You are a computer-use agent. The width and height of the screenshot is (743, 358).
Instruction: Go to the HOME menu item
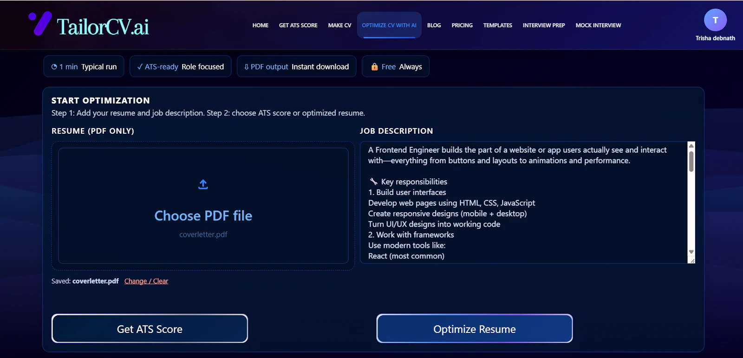click(261, 26)
